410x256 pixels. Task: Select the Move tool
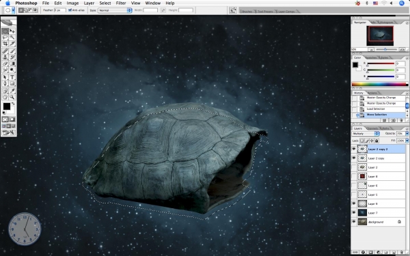(x=12, y=31)
